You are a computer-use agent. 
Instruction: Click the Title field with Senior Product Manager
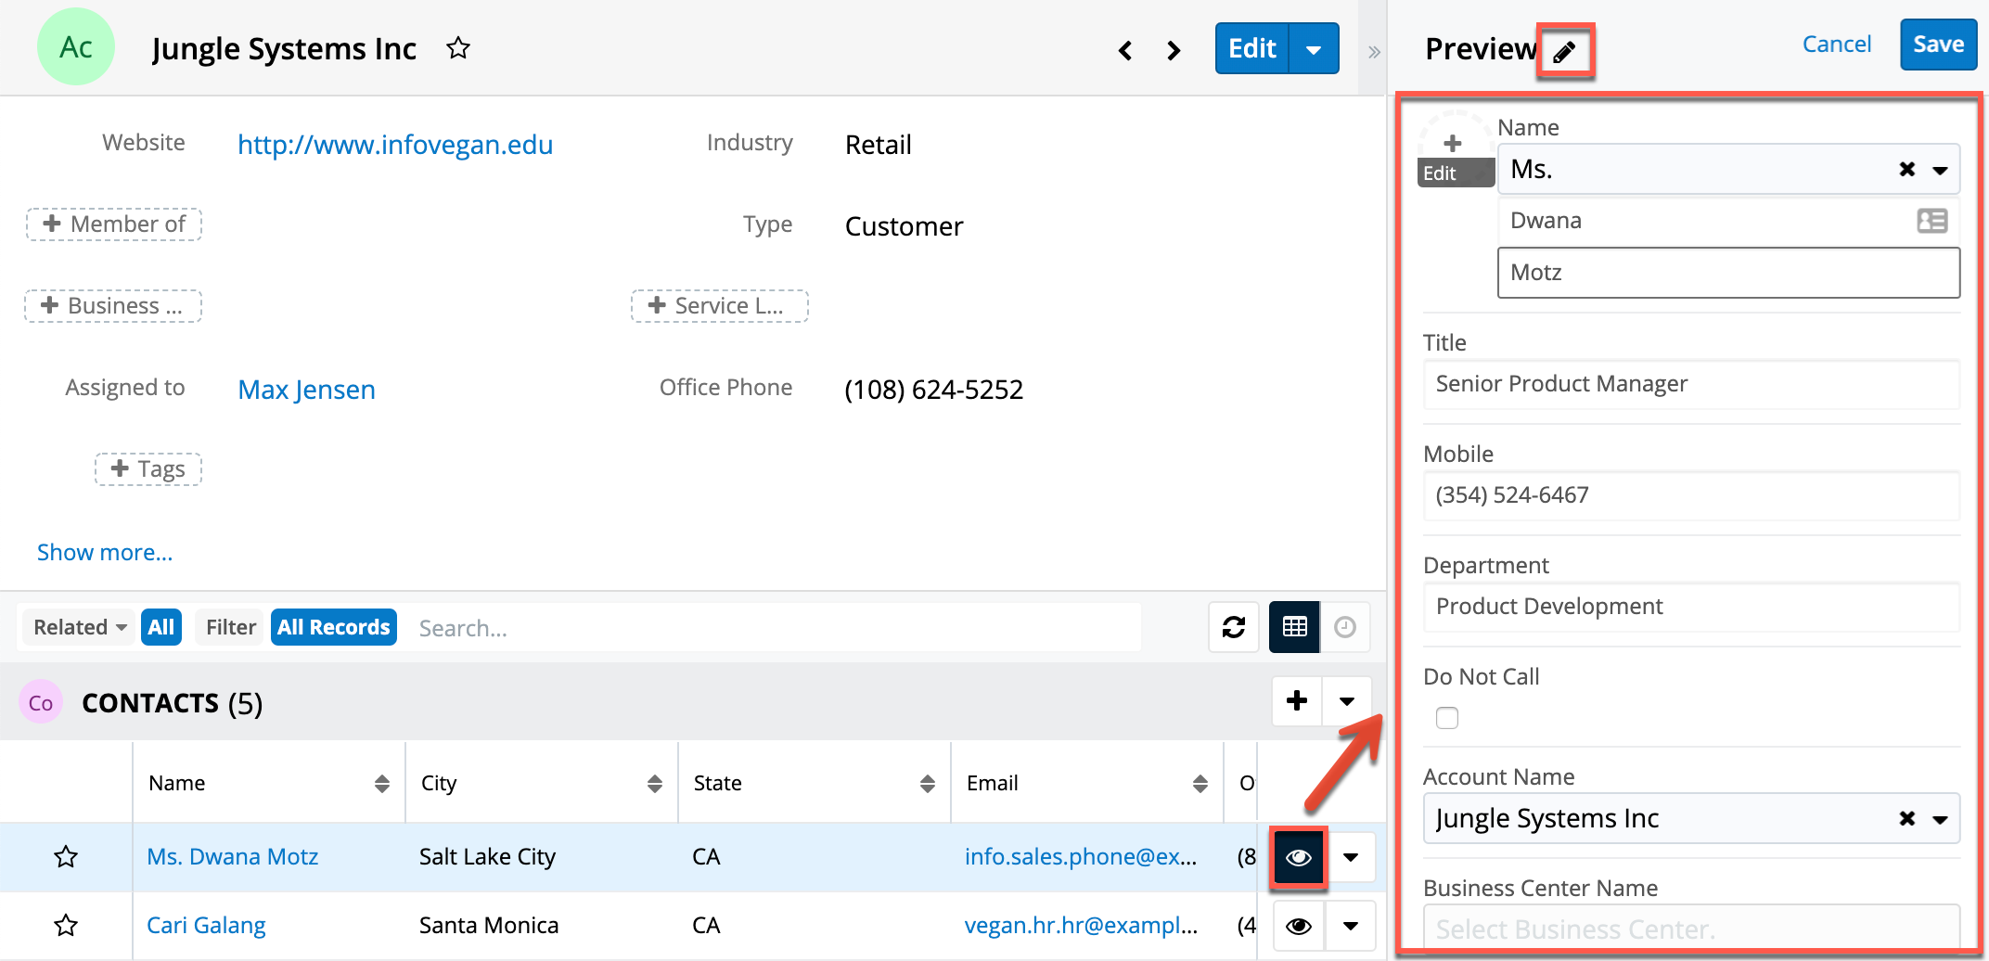coord(1690,384)
